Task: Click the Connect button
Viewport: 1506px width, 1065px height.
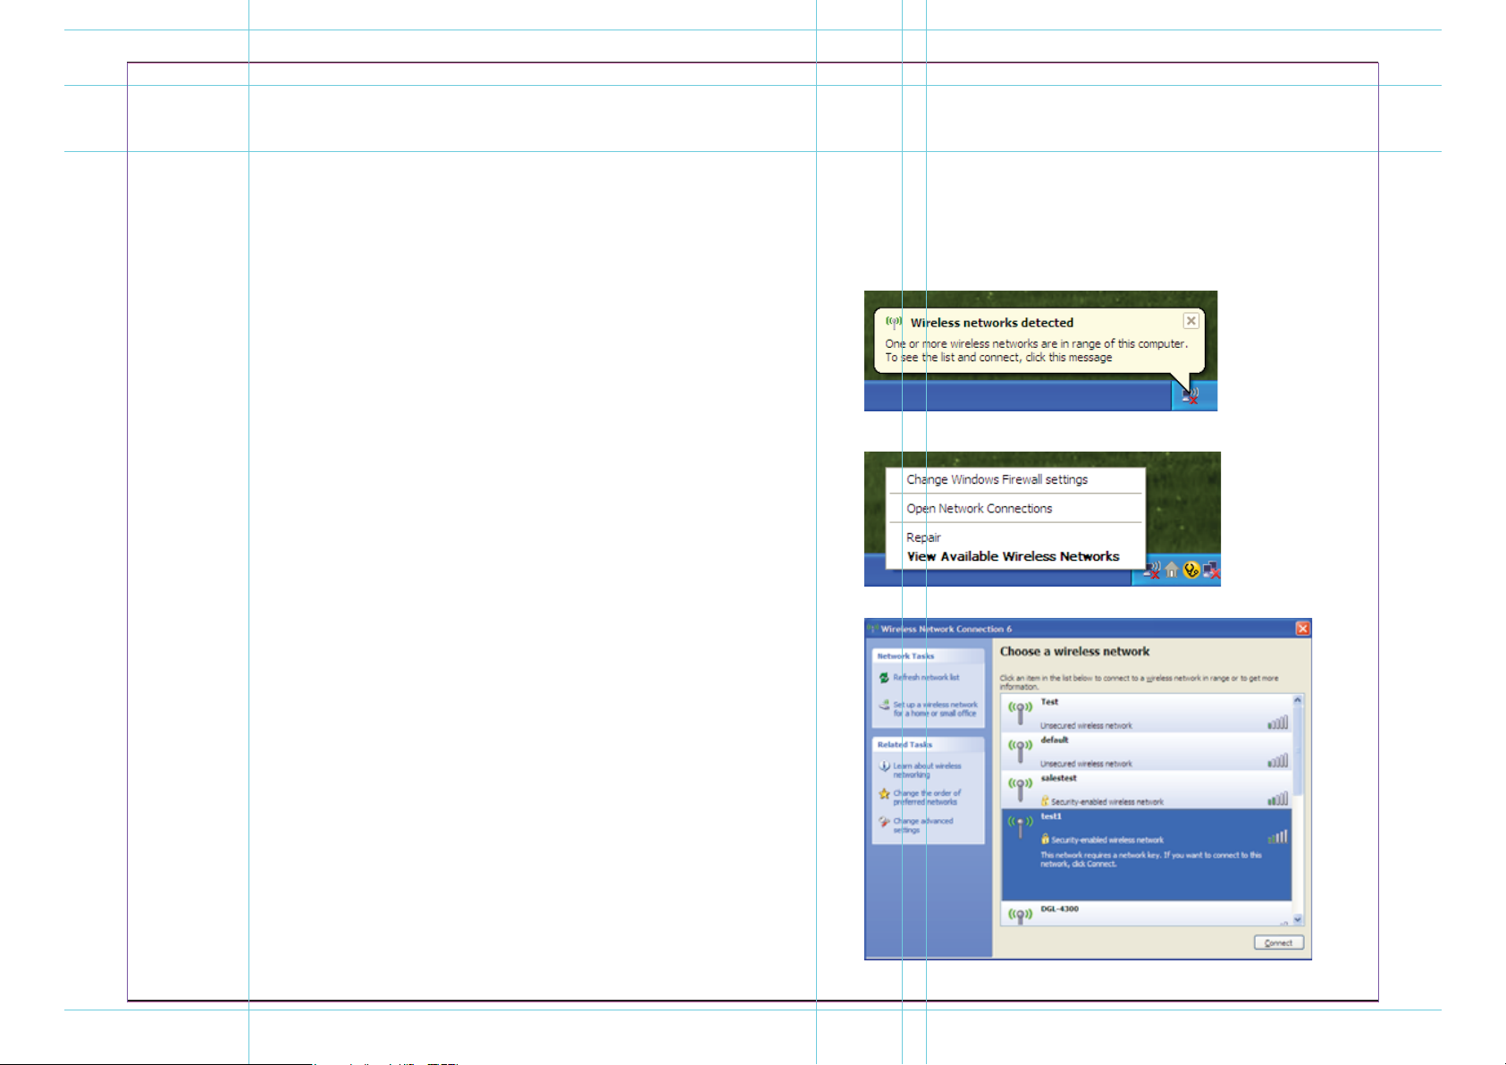Action: 1278,942
